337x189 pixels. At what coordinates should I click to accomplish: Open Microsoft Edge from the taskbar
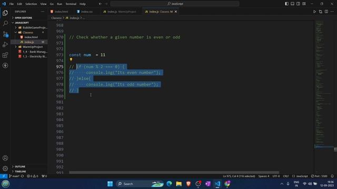point(169,184)
